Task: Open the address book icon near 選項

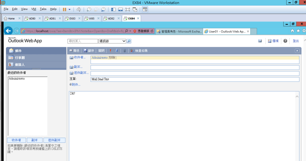Action: tap(260, 41)
